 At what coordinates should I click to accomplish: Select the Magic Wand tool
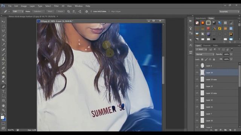(3, 36)
